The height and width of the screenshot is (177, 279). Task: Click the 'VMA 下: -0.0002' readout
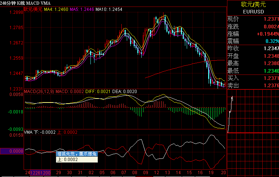click(x=40, y=132)
